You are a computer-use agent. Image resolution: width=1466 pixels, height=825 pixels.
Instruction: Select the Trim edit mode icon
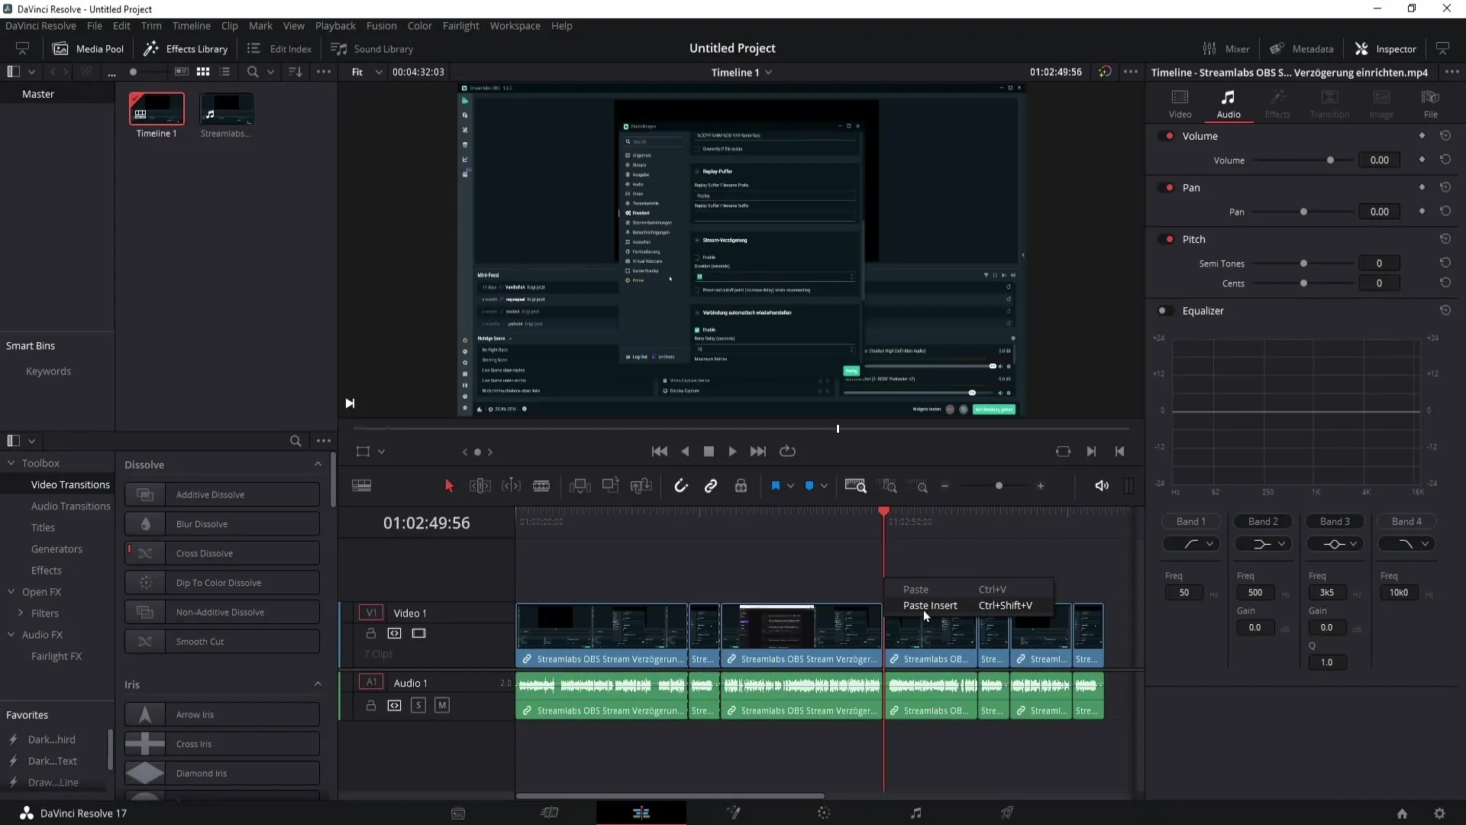coord(480,486)
